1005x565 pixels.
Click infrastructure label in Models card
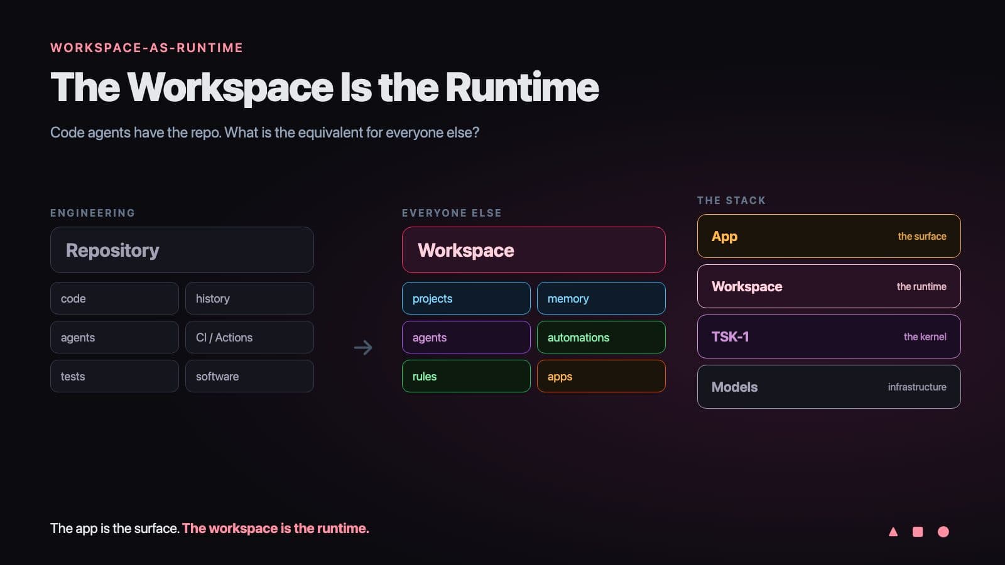916,387
